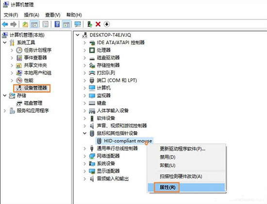Screen dimensions: 267x204
Task: Open the 帮助(H) menu
Action: pos(74,15)
